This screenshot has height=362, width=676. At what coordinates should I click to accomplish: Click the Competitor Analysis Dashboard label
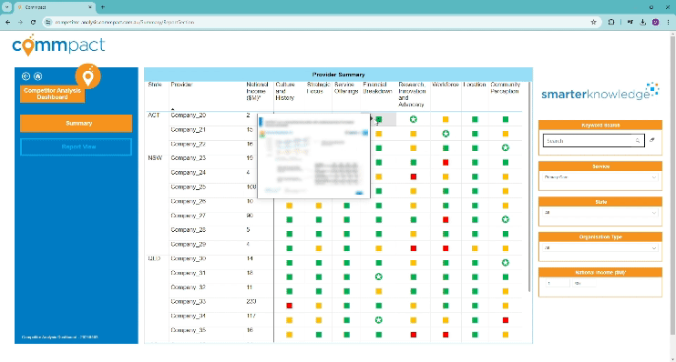pos(52,94)
